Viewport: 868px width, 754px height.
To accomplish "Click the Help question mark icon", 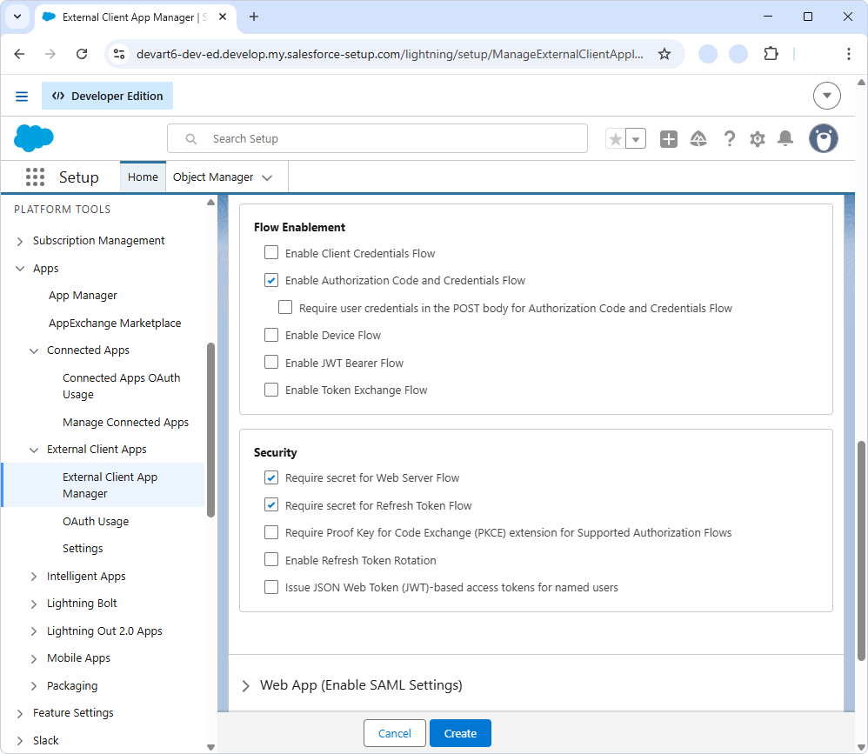I will click(729, 138).
